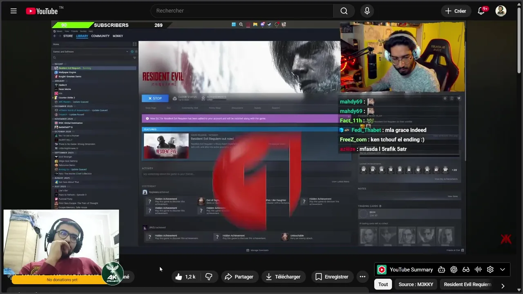This screenshot has width=523, height=294.
Task: Select Wallpaper Engine in library list
Action: 67,72
